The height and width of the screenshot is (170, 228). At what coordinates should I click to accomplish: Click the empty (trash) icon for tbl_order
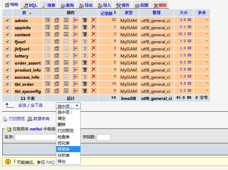point(85,84)
